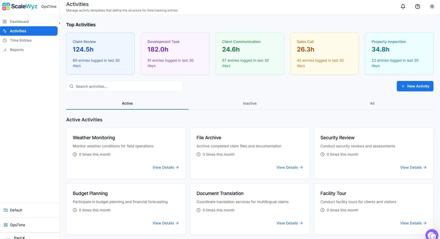View Details for Weather Monitoring
The width and height of the screenshot is (440, 239).
pyautogui.click(x=165, y=167)
